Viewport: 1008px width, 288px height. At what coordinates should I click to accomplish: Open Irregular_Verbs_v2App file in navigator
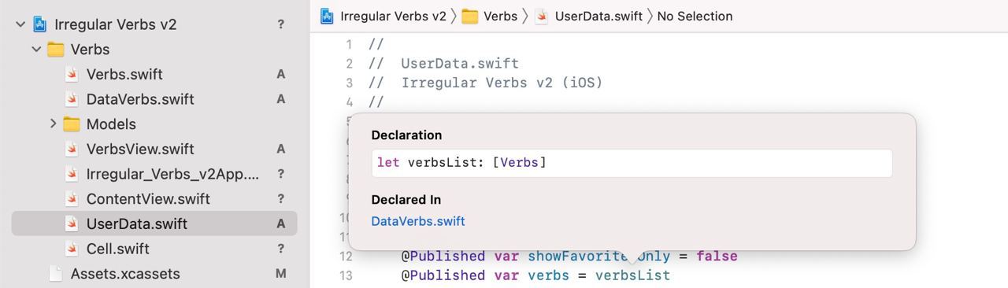coord(172,174)
